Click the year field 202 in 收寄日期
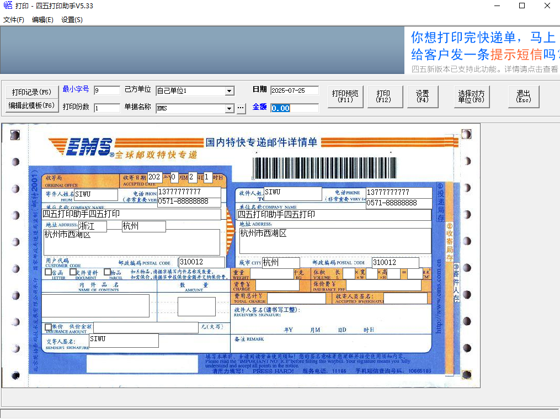Image resolution: width=560 pixels, height=419 pixels. point(155,177)
